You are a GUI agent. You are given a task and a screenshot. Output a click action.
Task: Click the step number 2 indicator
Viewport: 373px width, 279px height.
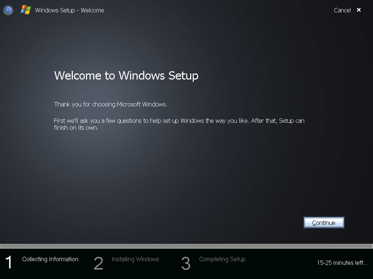[98, 263]
